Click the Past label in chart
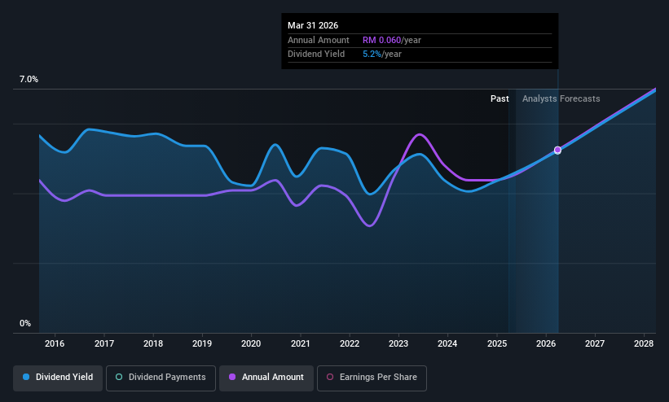Screen dimensions: 669x402 [500, 98]
